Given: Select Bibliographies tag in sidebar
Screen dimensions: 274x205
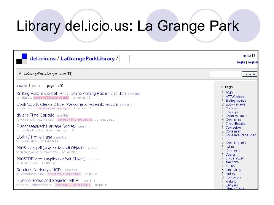Looking at the screenshot, I should coord(236,101).
